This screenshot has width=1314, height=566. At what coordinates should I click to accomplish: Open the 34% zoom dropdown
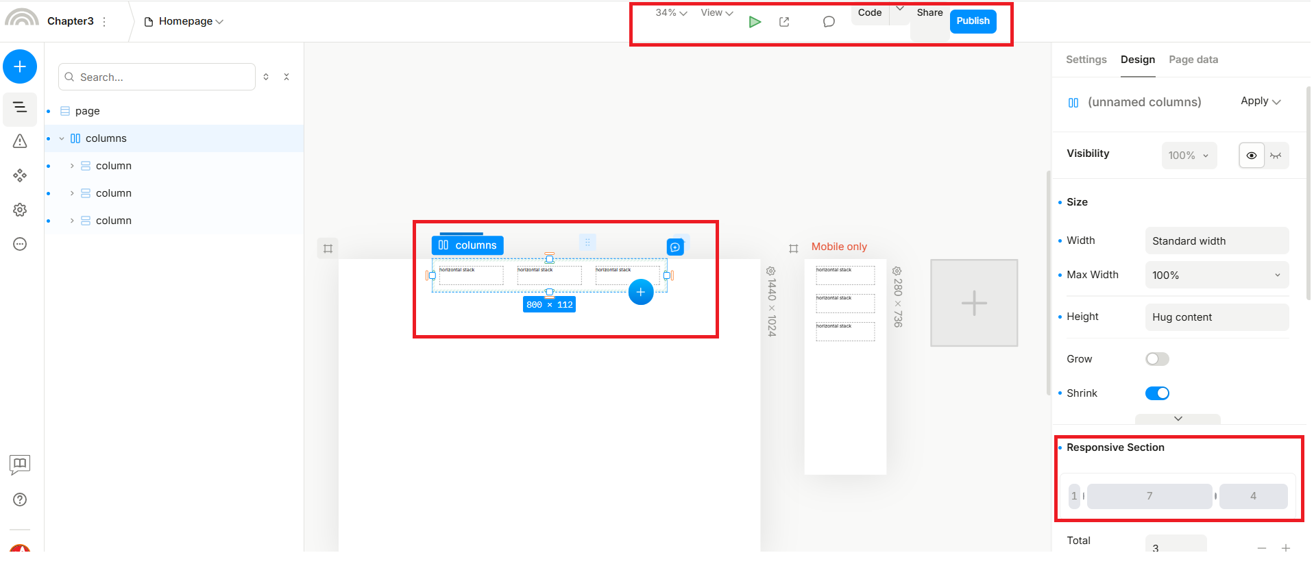pos(670,13)
